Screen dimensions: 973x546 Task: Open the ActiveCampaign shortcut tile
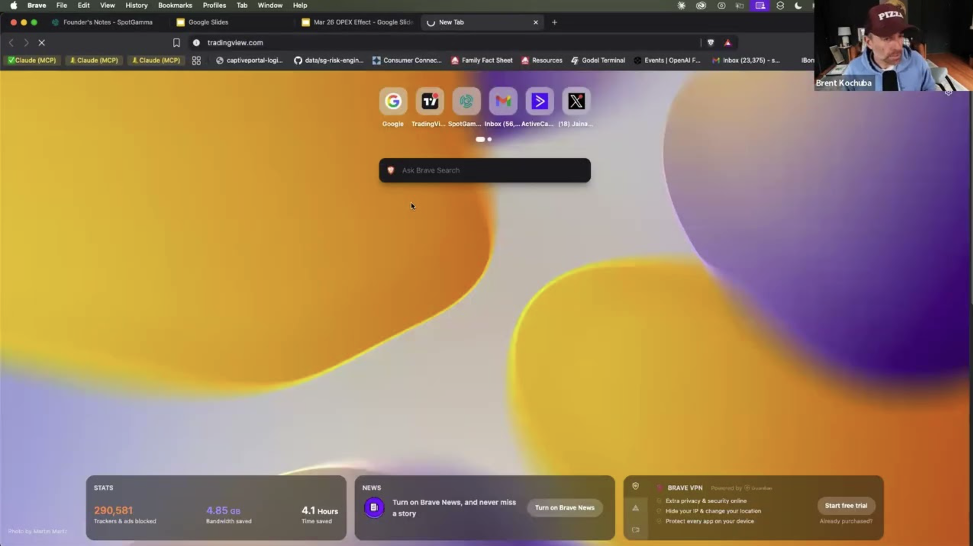click(x=539, y=102)
